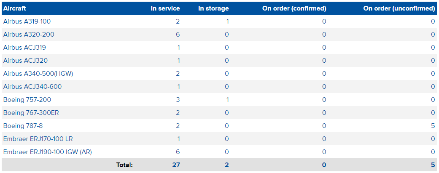The height and width of the screenshot is (173, 439).
Task: Click the Airbus A320-200 in service value 6
Action: 178,35
